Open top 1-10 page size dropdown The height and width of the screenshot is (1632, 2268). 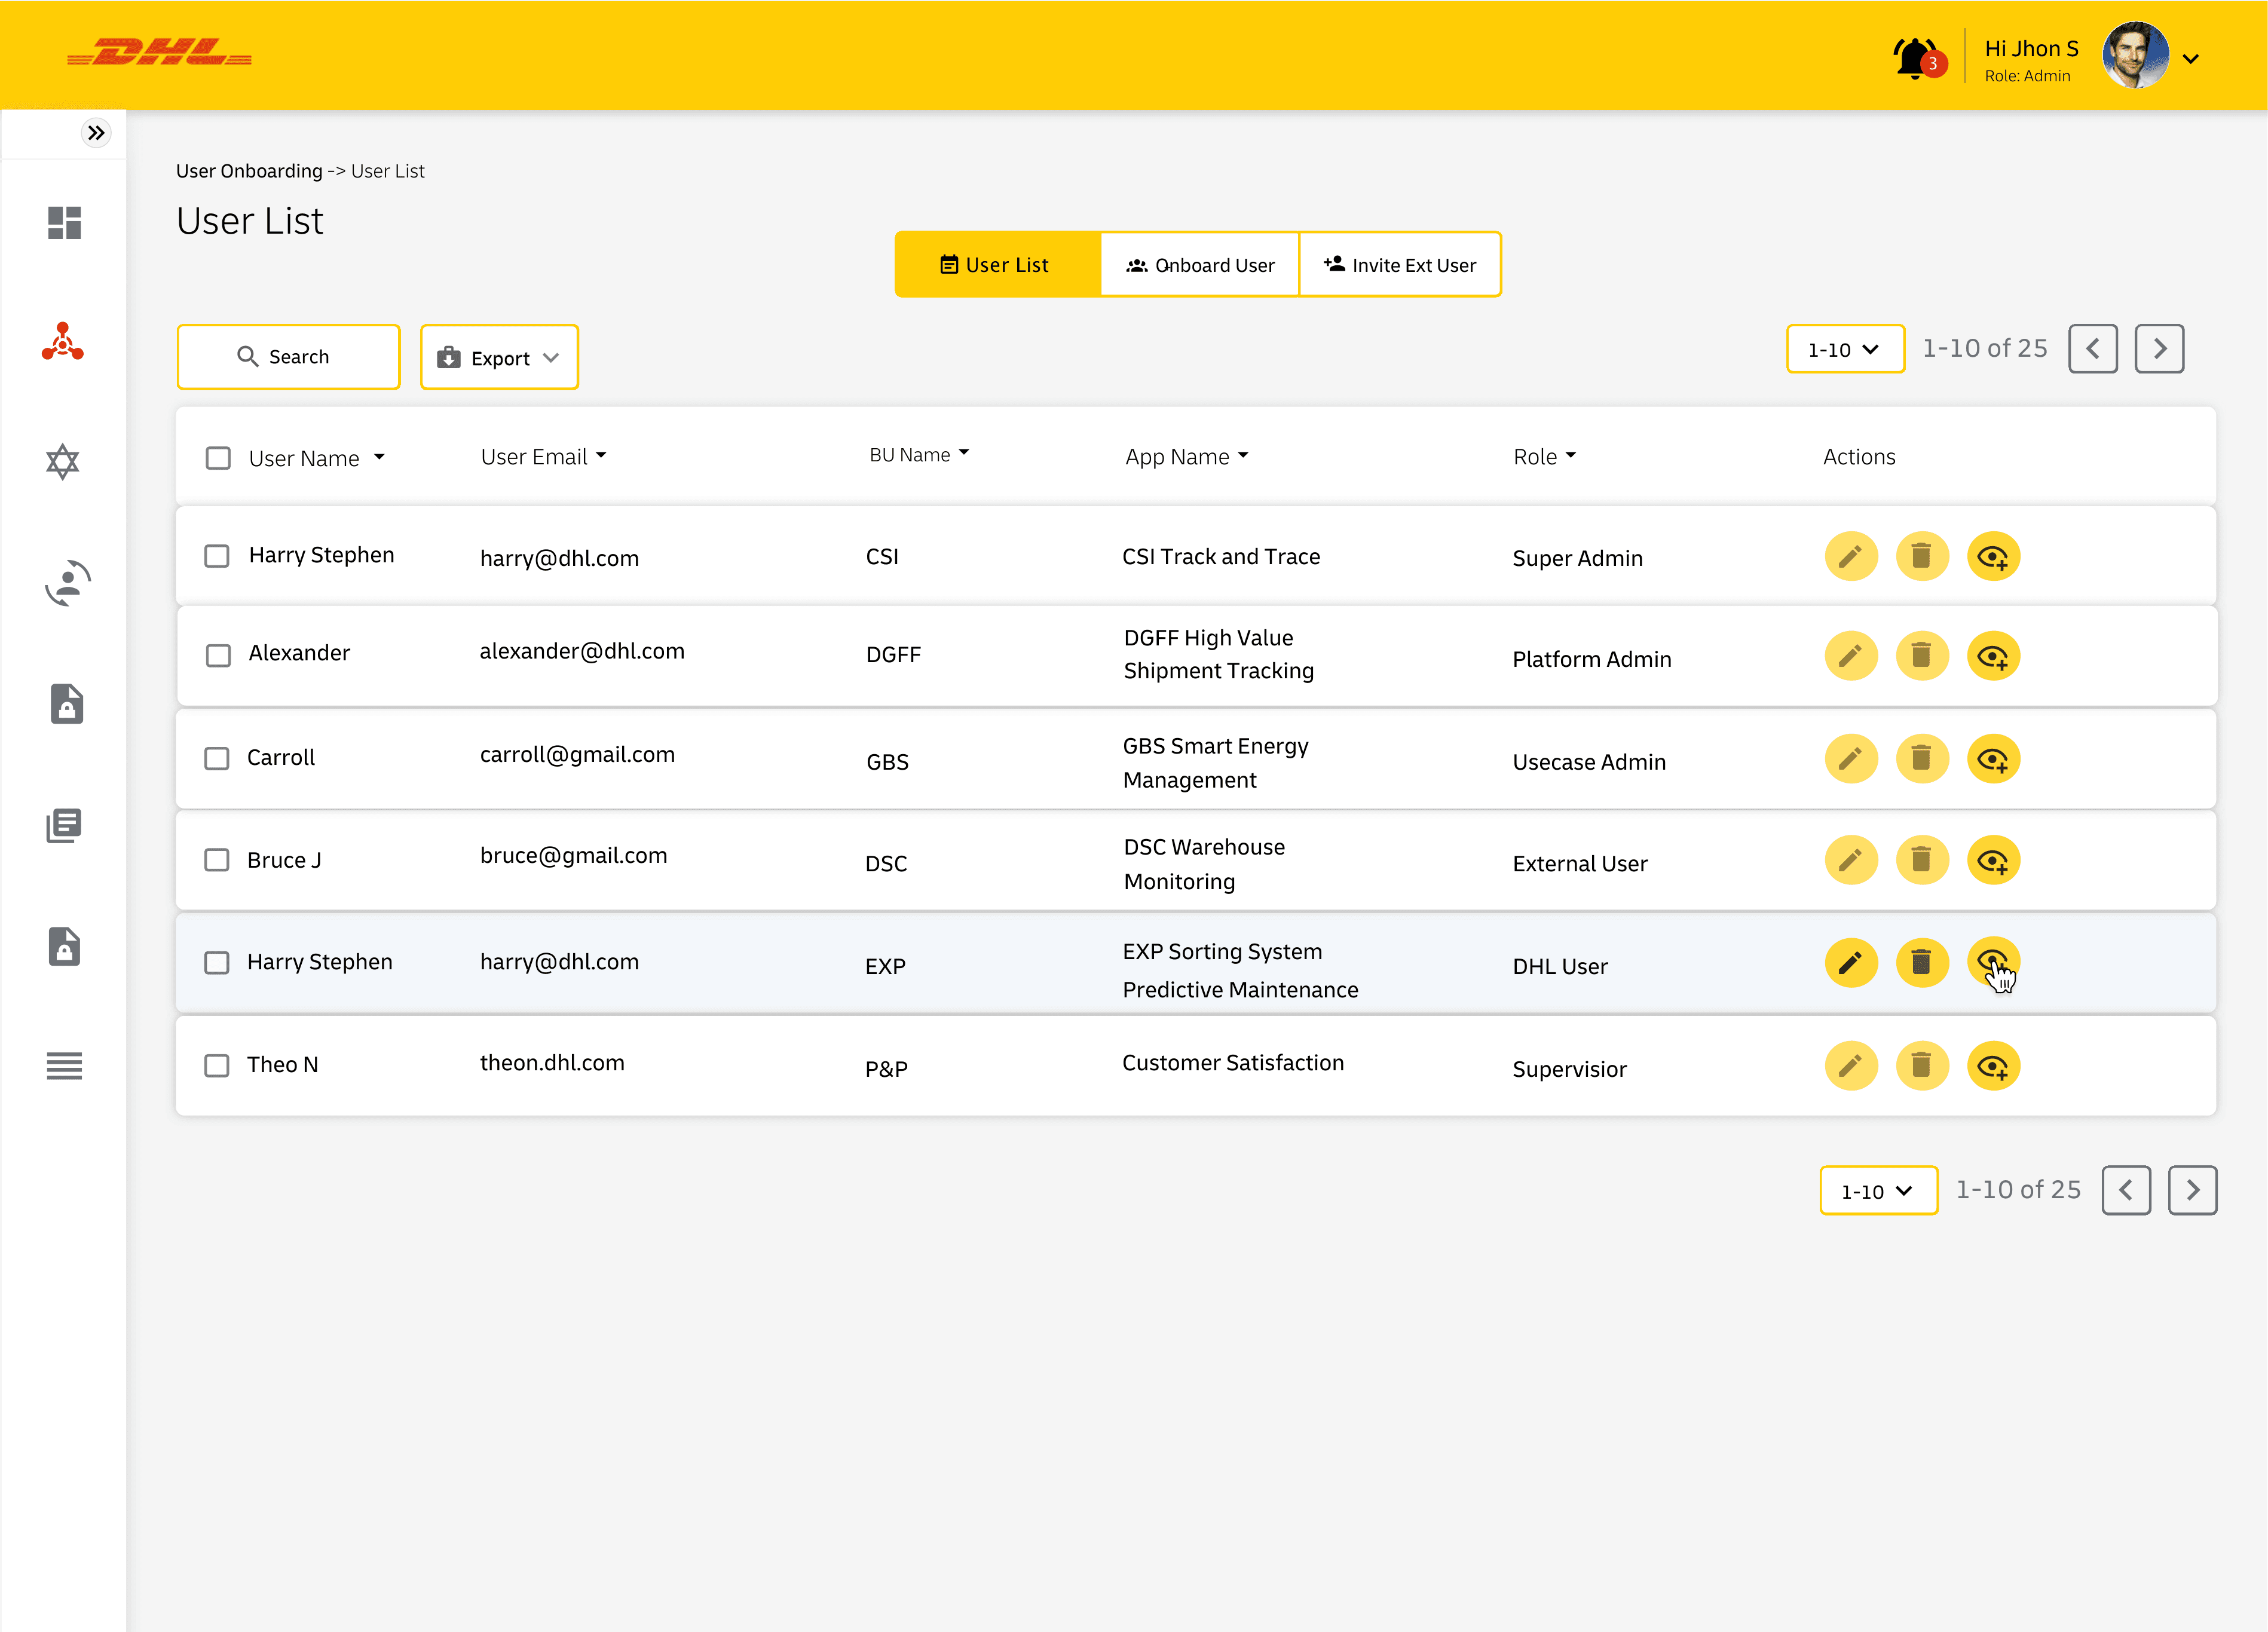[1845, 349]
